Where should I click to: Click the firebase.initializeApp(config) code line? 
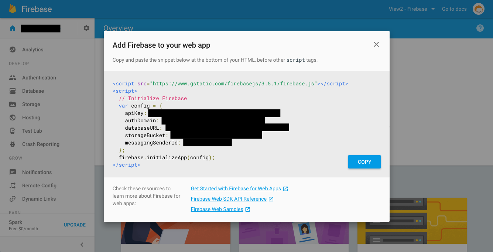(167, 157)
